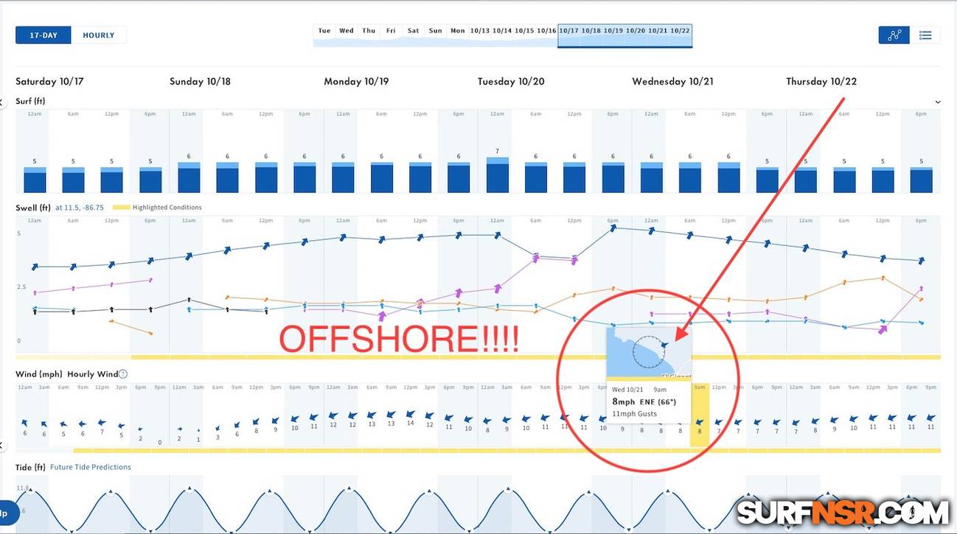The width and height of the screenshot is (957, 534).
Task: Switch to the graph chart view icon
Action: [x=894, y=35]
